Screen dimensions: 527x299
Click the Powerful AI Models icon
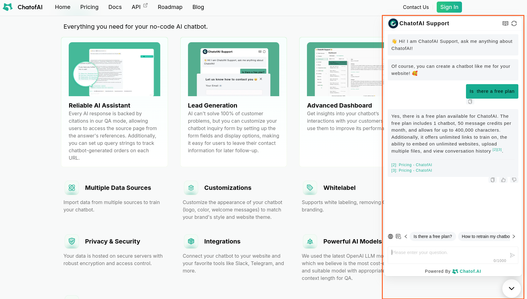click(x=310, y=241)
